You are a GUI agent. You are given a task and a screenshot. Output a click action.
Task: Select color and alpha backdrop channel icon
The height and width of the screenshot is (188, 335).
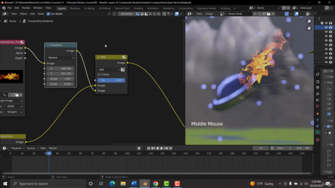[x=138, y=14]
